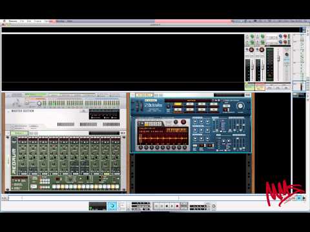Select fifth loop slot in Dr. Octo Rex
This screenshot has height=232, width=310.
[178, 110]
